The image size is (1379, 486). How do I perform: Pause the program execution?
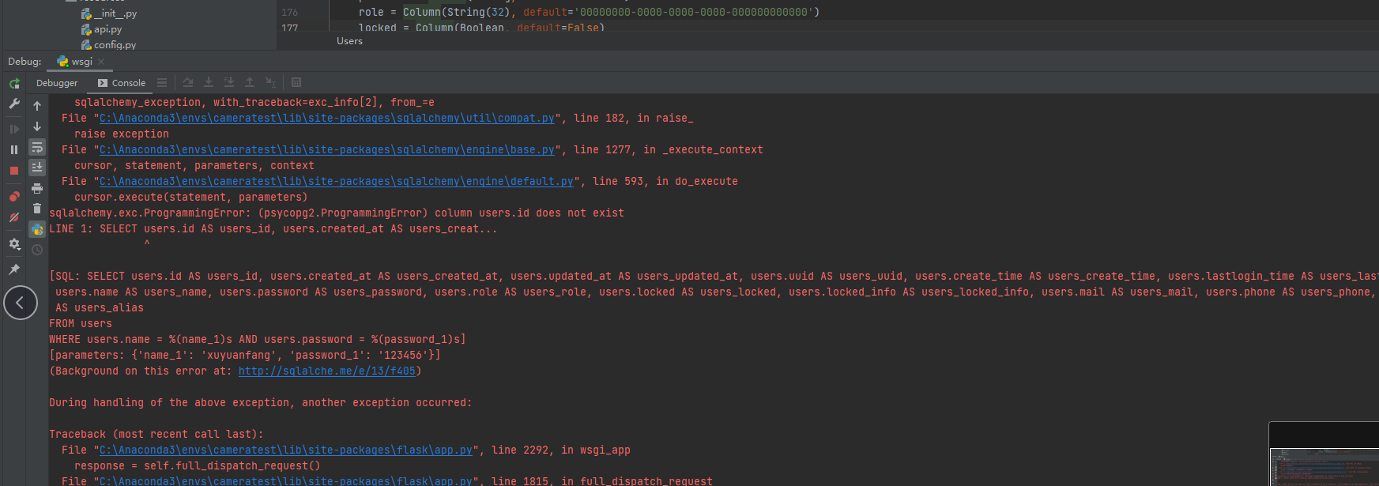pos(14,149)
